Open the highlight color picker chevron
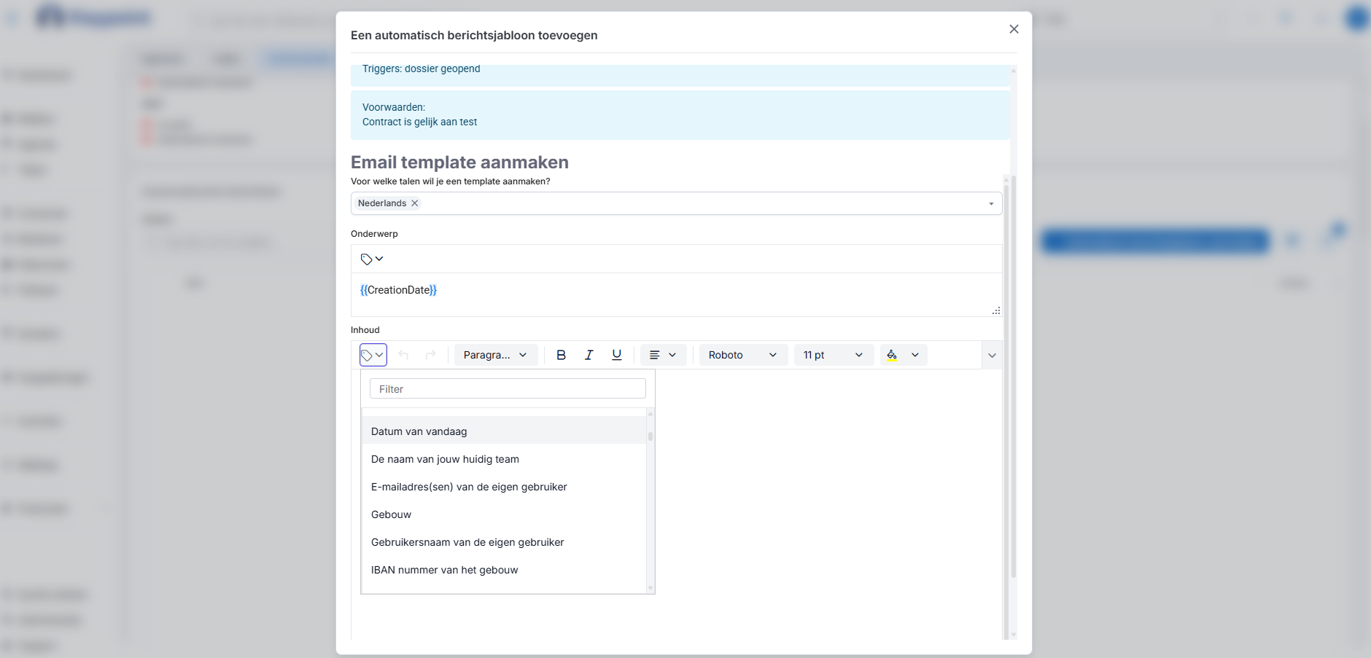 click(x=915, y=355)
